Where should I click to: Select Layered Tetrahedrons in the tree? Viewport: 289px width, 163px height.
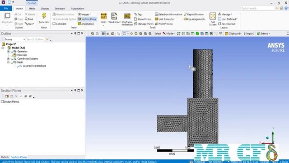coord(34,66)
